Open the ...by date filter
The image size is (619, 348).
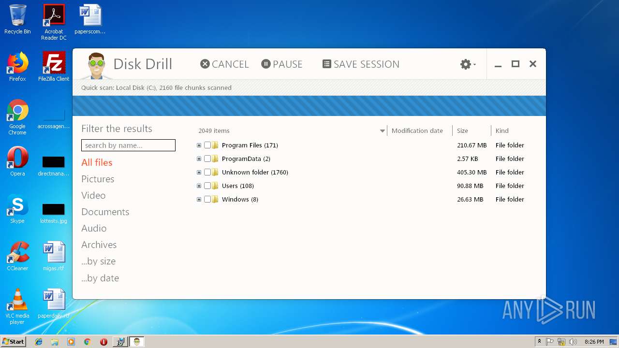(100, 278)
